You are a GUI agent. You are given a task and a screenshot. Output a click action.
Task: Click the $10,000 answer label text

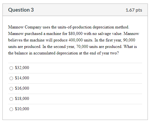click(22, 109)
